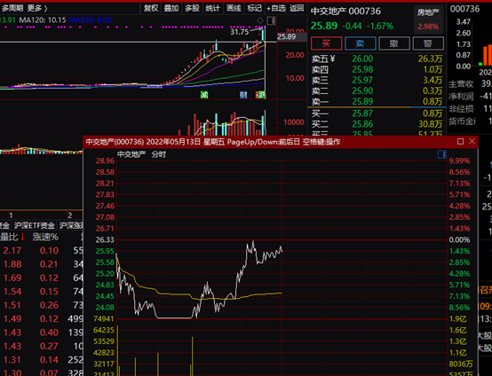492x376 pixels.
Task: Click 买二 volume 30.8万
Action: (x=430, y=124)
